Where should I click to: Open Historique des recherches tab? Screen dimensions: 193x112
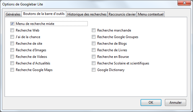[x=87, y=14]
